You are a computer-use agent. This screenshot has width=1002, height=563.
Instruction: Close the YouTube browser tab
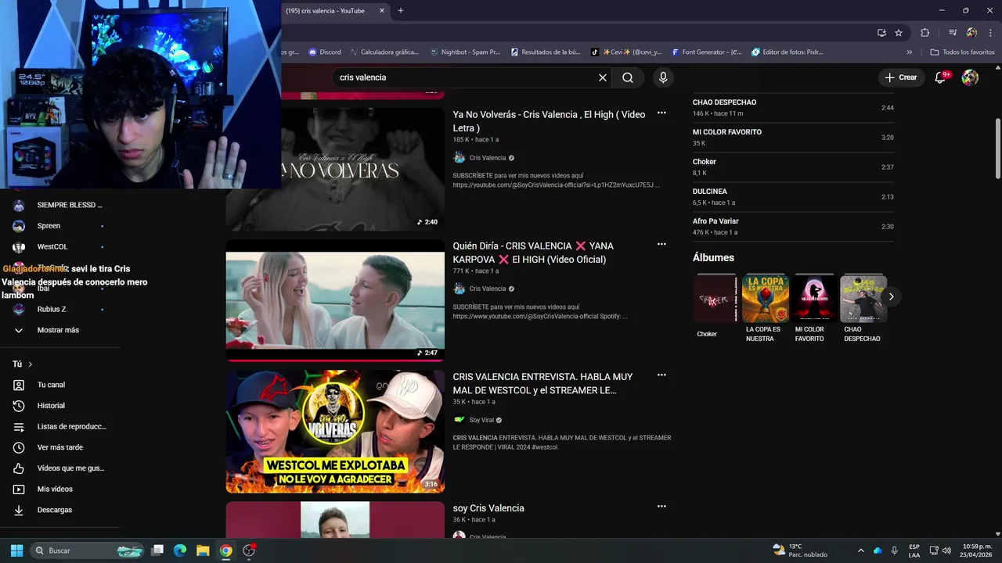[382, 11]
